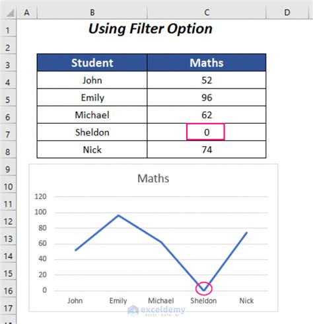
Task: Select column D header
Action: (287, 13)
